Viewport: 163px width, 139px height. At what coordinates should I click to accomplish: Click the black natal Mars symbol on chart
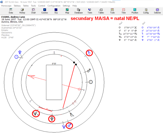click(x=89, y=71)
